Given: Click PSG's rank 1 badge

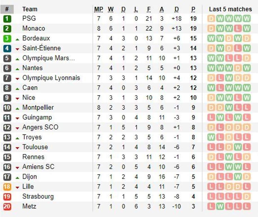Looking at the screenshot, I should tap(7, 18).
